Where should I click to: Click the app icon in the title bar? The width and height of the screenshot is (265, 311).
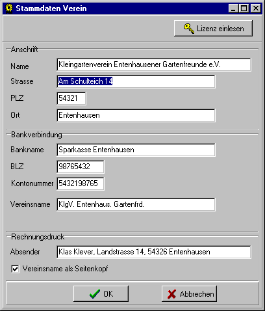click(x=9, y=8)
